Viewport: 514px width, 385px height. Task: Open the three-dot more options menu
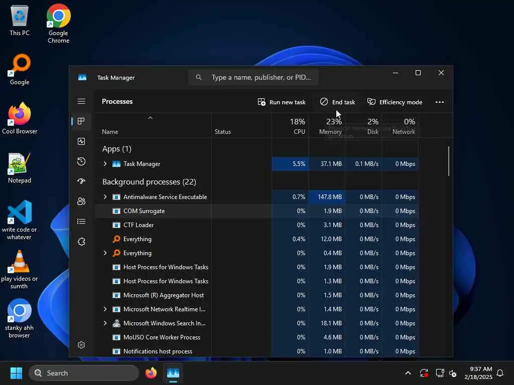[440, 102]
